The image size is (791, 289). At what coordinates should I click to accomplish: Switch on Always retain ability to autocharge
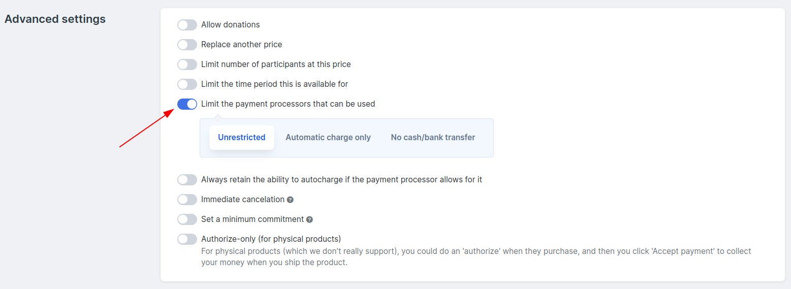click(x=187, y=180)
